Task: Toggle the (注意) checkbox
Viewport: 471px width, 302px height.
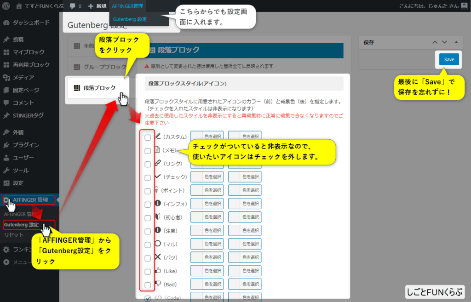Action: coord(148,232)
